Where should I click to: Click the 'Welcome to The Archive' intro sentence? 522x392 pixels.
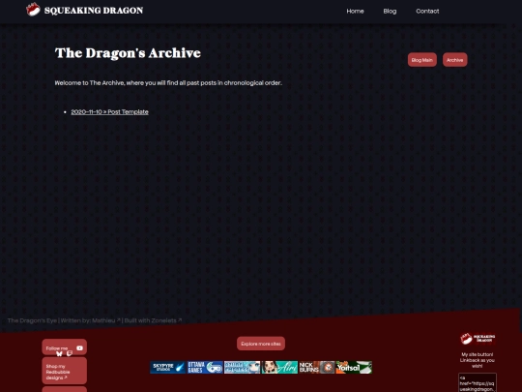tap(168, 83)
